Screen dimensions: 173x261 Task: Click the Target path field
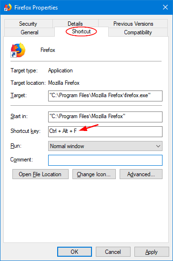(105, 96)
